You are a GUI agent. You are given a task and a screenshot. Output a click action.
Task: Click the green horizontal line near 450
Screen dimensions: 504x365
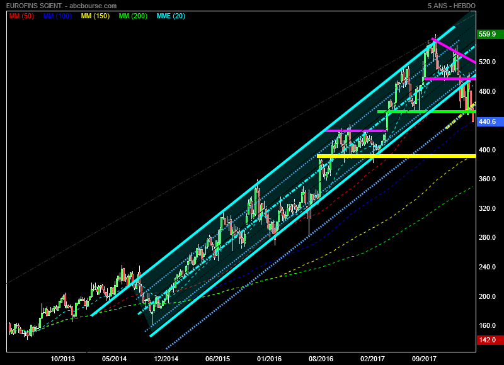[427, 112]
